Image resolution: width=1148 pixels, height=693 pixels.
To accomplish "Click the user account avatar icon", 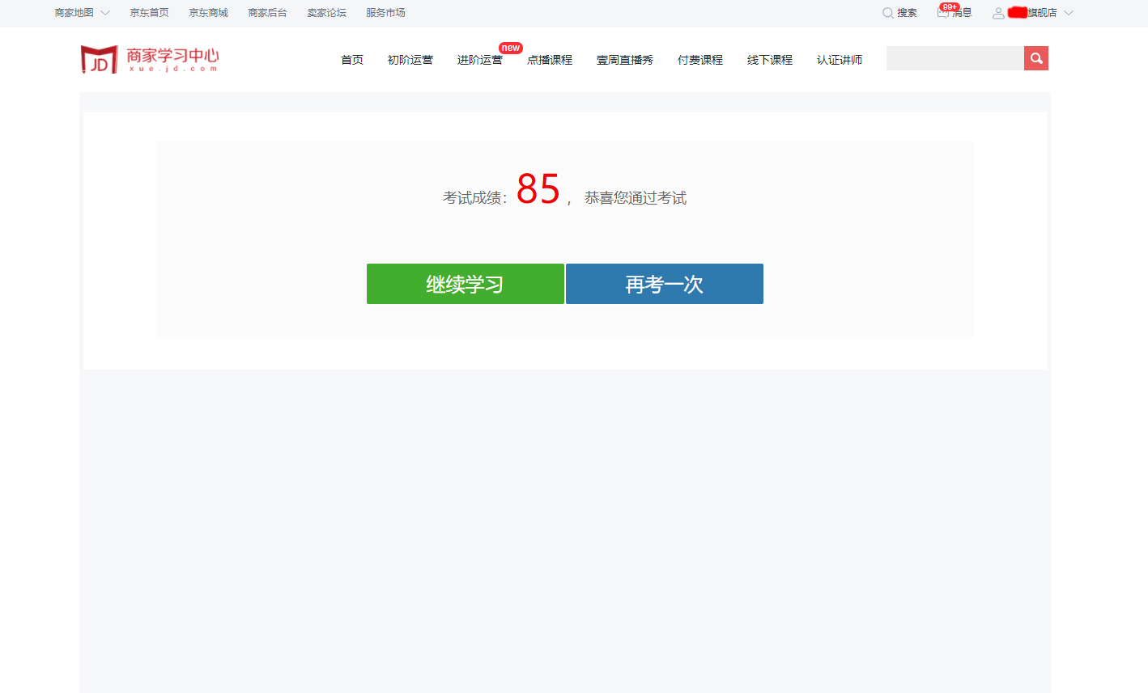I will 998,13.
